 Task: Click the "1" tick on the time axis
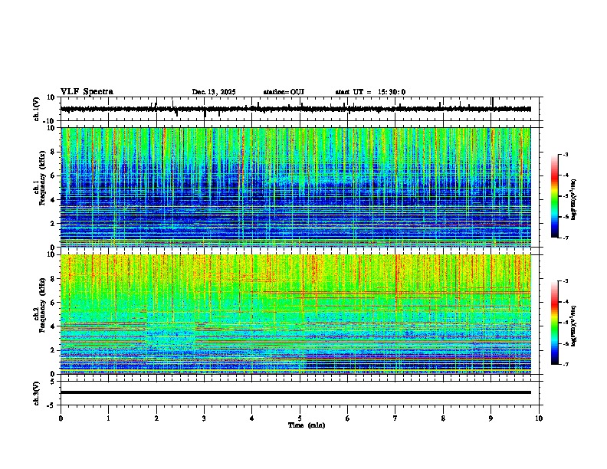[108, 418]
